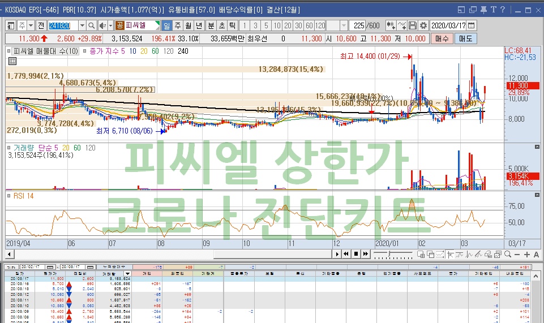This screenshot has width=544, height=323.
Task: Click the scrollbar left arrow
Action: (10, 255)
